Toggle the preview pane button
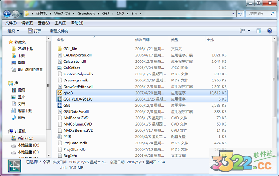279x176 pixels. point(259,31)
